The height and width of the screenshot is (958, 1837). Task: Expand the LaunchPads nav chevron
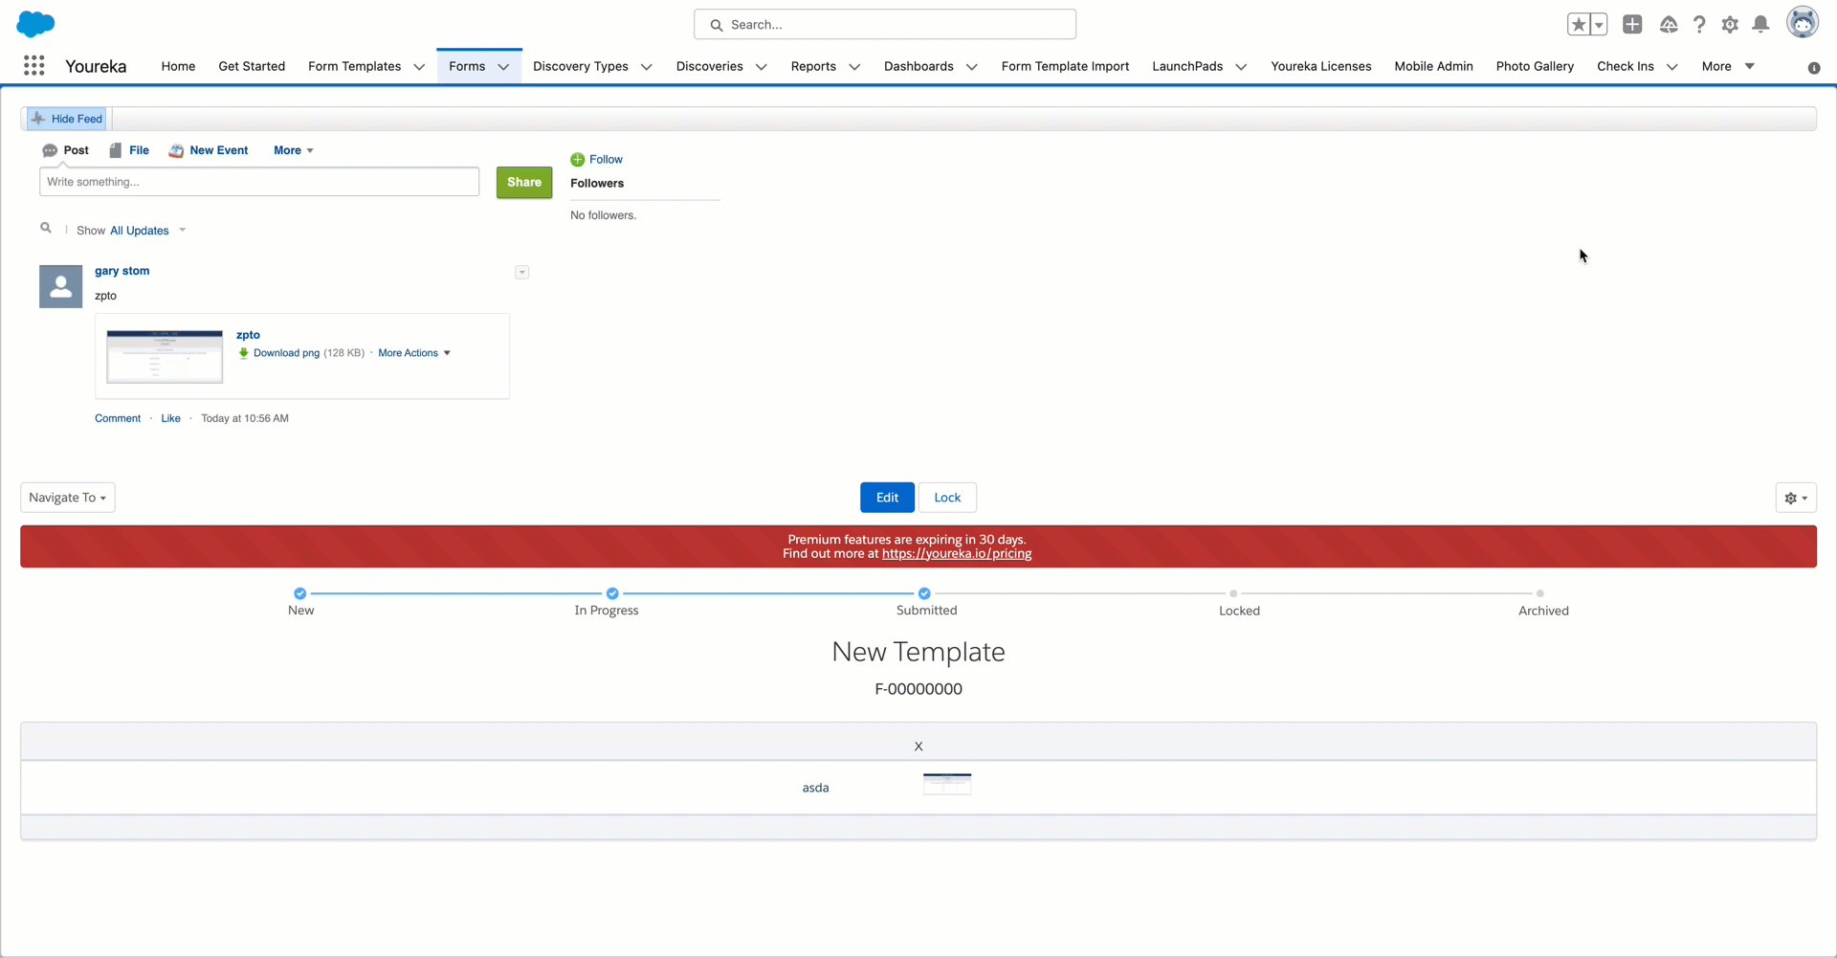click(1241, 67)
